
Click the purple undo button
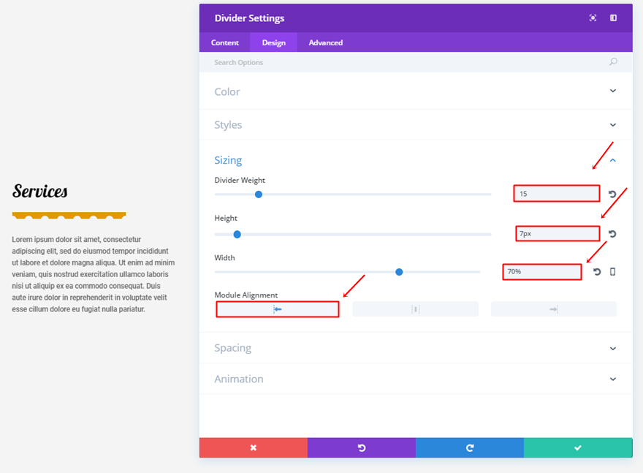pyautogui.click(x=361, y=447)
